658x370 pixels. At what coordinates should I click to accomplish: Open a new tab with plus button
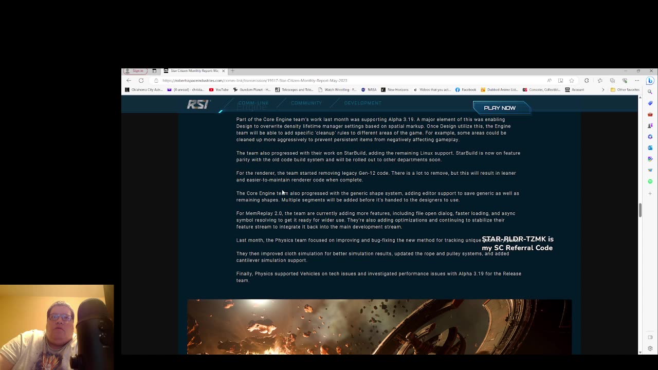232,70
